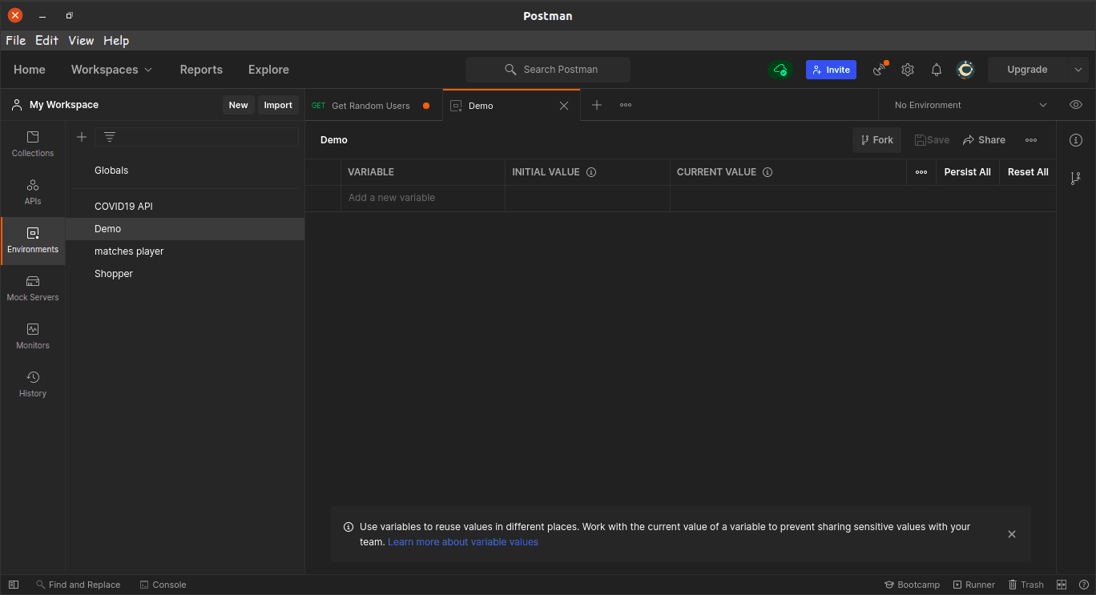Click the sync status cloud icon
Image resolution: width=1096 pixels, height=595 pixels.
[x=780, y=70]
